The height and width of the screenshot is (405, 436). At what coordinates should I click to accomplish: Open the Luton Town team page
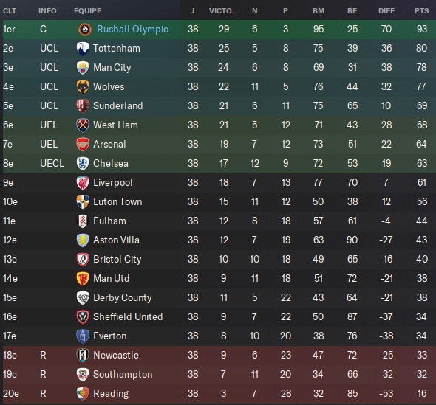[x=117, y=202]
